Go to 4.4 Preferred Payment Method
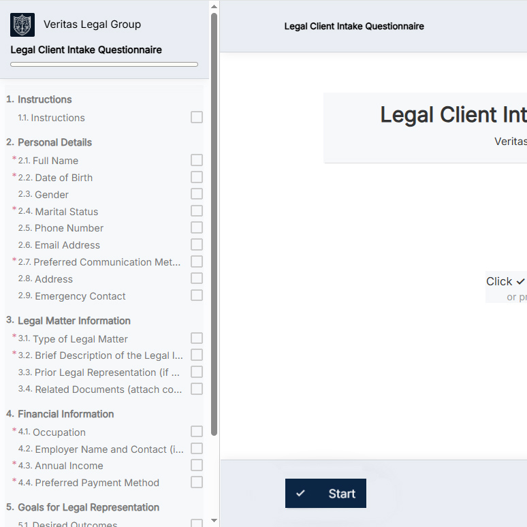This screenshot has height=527, width=527. [89, 483]
